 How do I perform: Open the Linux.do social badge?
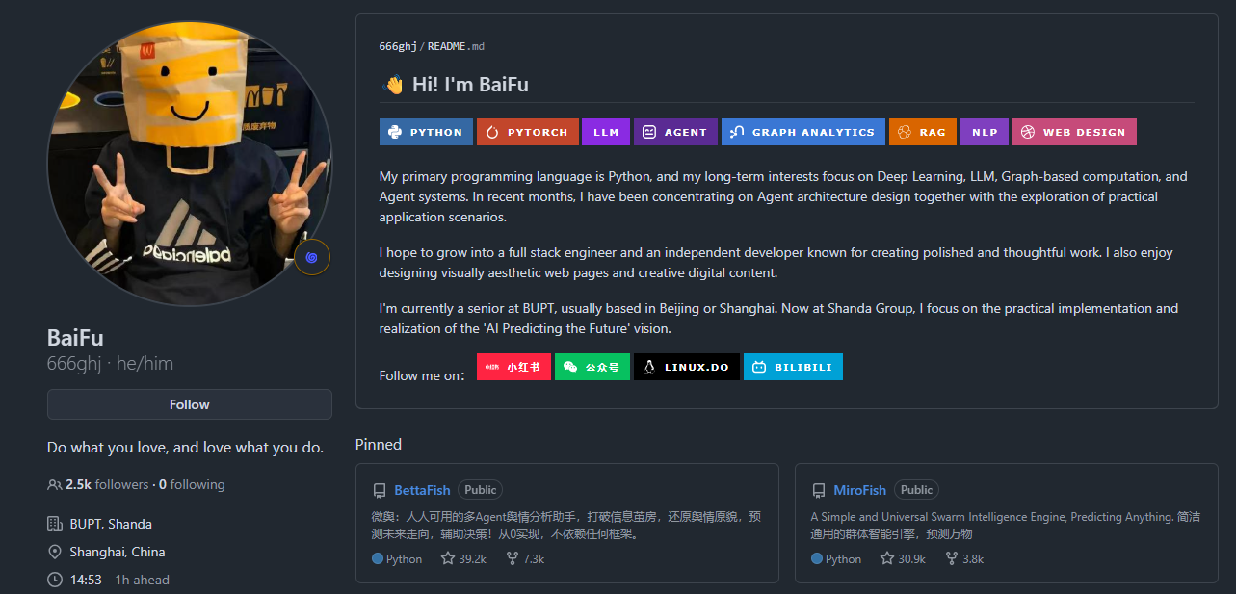686,367
